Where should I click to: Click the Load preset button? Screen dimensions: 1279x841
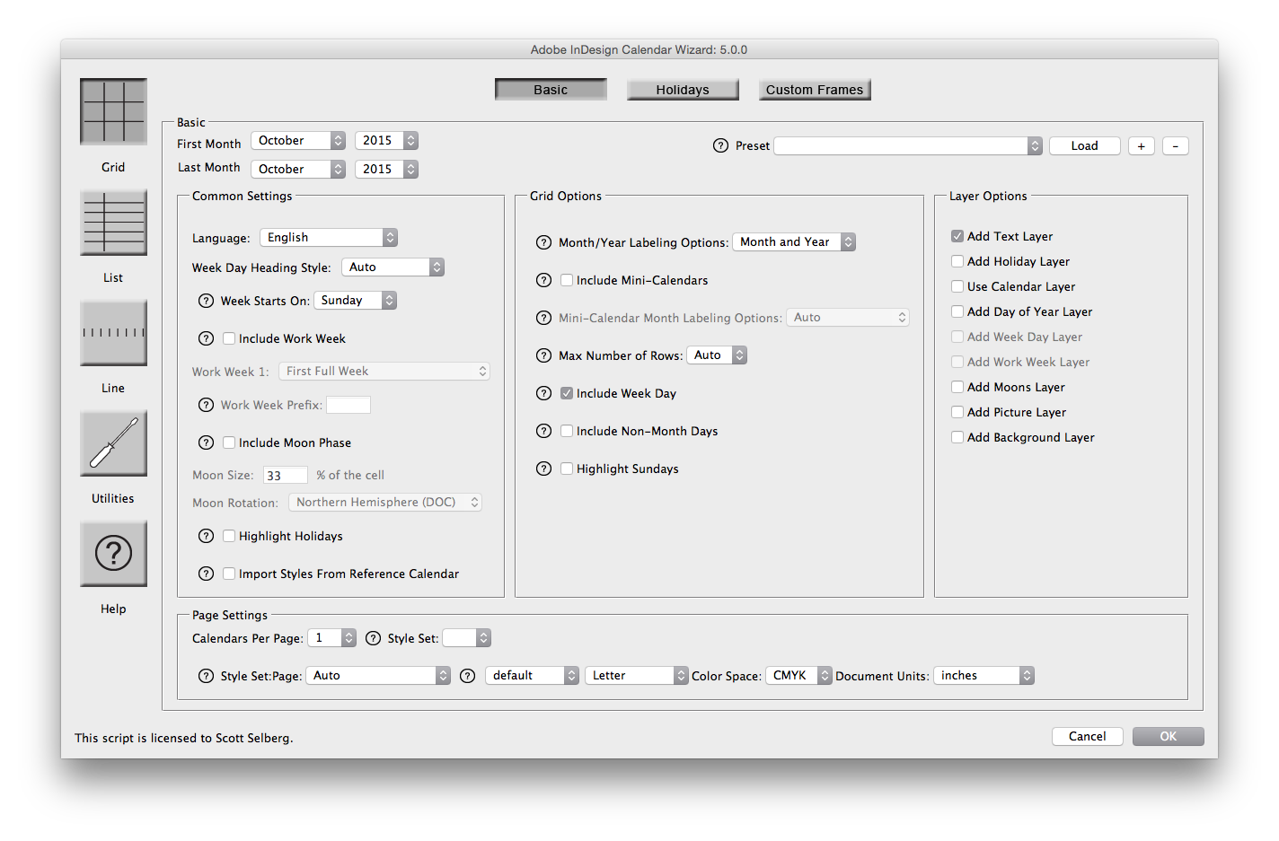1084,145
